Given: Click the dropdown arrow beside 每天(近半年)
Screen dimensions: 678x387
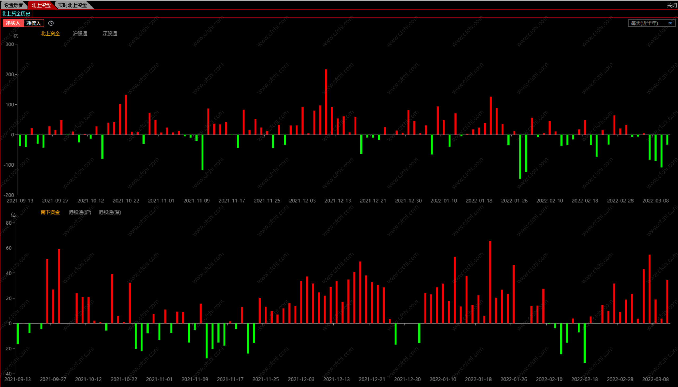Looking at the screenshot, I should [670, 23].
